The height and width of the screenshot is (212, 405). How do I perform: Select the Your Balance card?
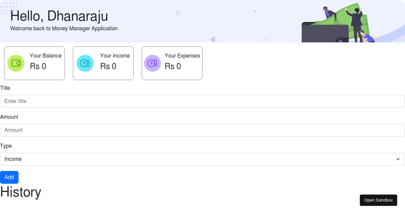click(34, 63)
